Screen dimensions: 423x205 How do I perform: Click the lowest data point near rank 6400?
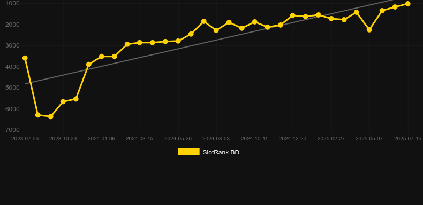point(50,116)
